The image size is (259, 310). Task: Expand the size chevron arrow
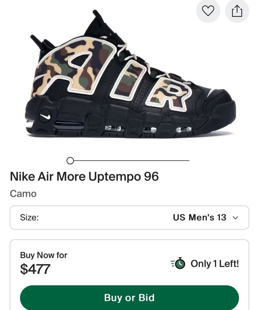tap(235, 218)
